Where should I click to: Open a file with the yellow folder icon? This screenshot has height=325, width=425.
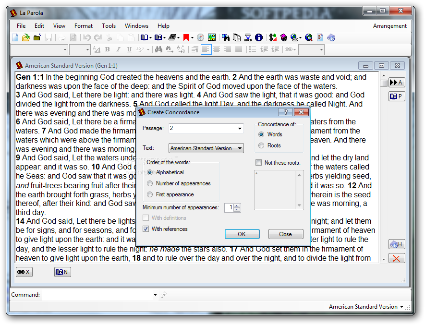[26, 37]
